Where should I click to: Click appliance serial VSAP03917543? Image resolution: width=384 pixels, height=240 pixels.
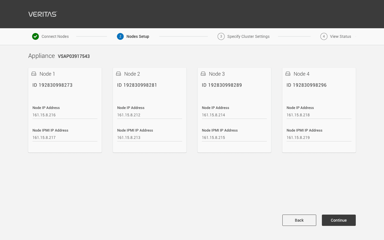[x=74, y=56]
